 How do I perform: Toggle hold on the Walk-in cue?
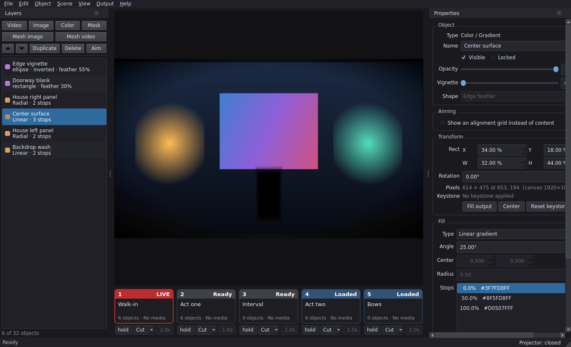(x=123, y=329)
